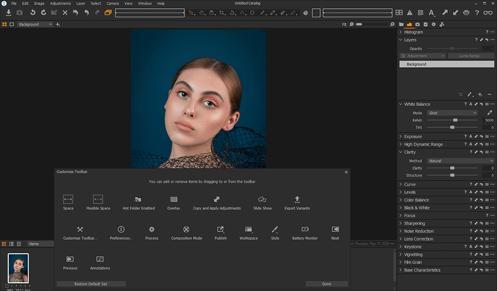Image resolution: width=497 pixels, height=291 pixels.
Task: Click the Copy Adjustments up-right arrow
Action: tap(445, 12)
